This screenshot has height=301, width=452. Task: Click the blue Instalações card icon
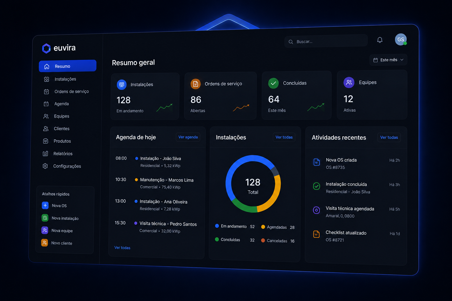pos(122,85)
